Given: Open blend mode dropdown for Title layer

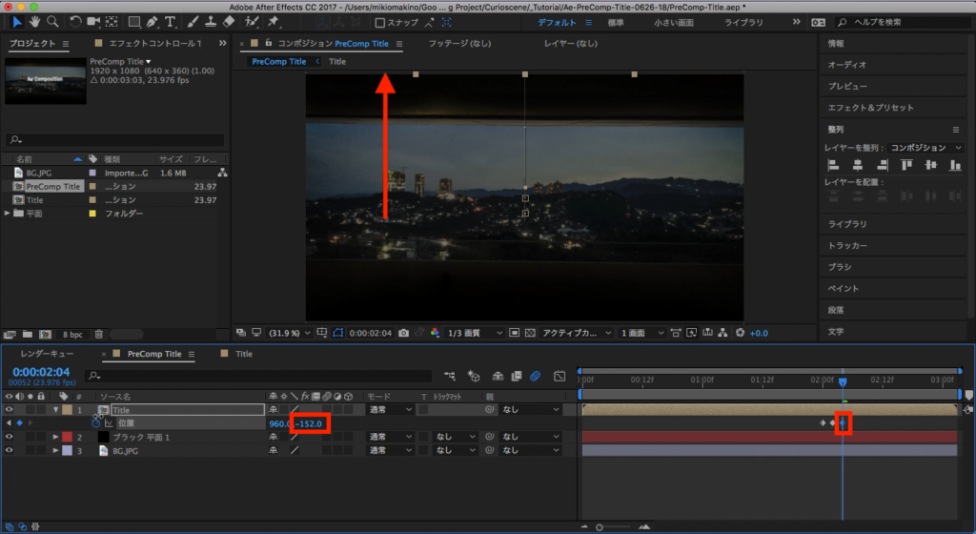Looking at the screenshot, I should (390, 409).
